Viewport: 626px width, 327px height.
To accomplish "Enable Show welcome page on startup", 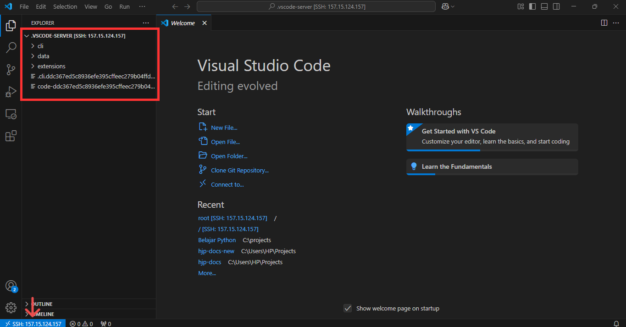I will pos(348,308).
